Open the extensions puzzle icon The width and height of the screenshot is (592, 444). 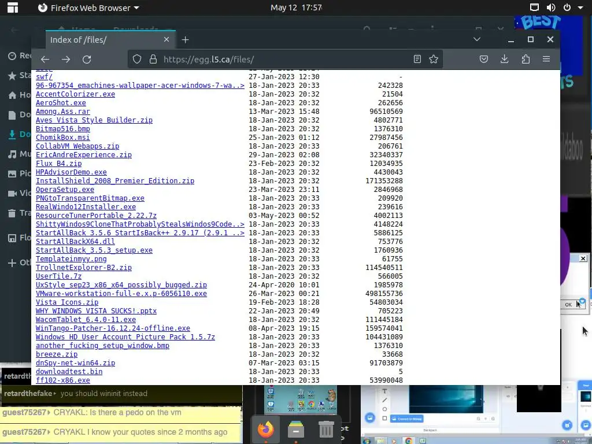[526, 60]
